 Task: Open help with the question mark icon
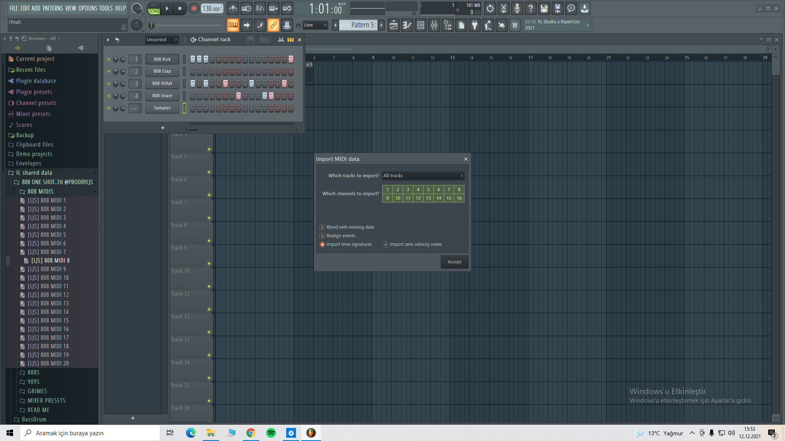click(x=531, y=8)
